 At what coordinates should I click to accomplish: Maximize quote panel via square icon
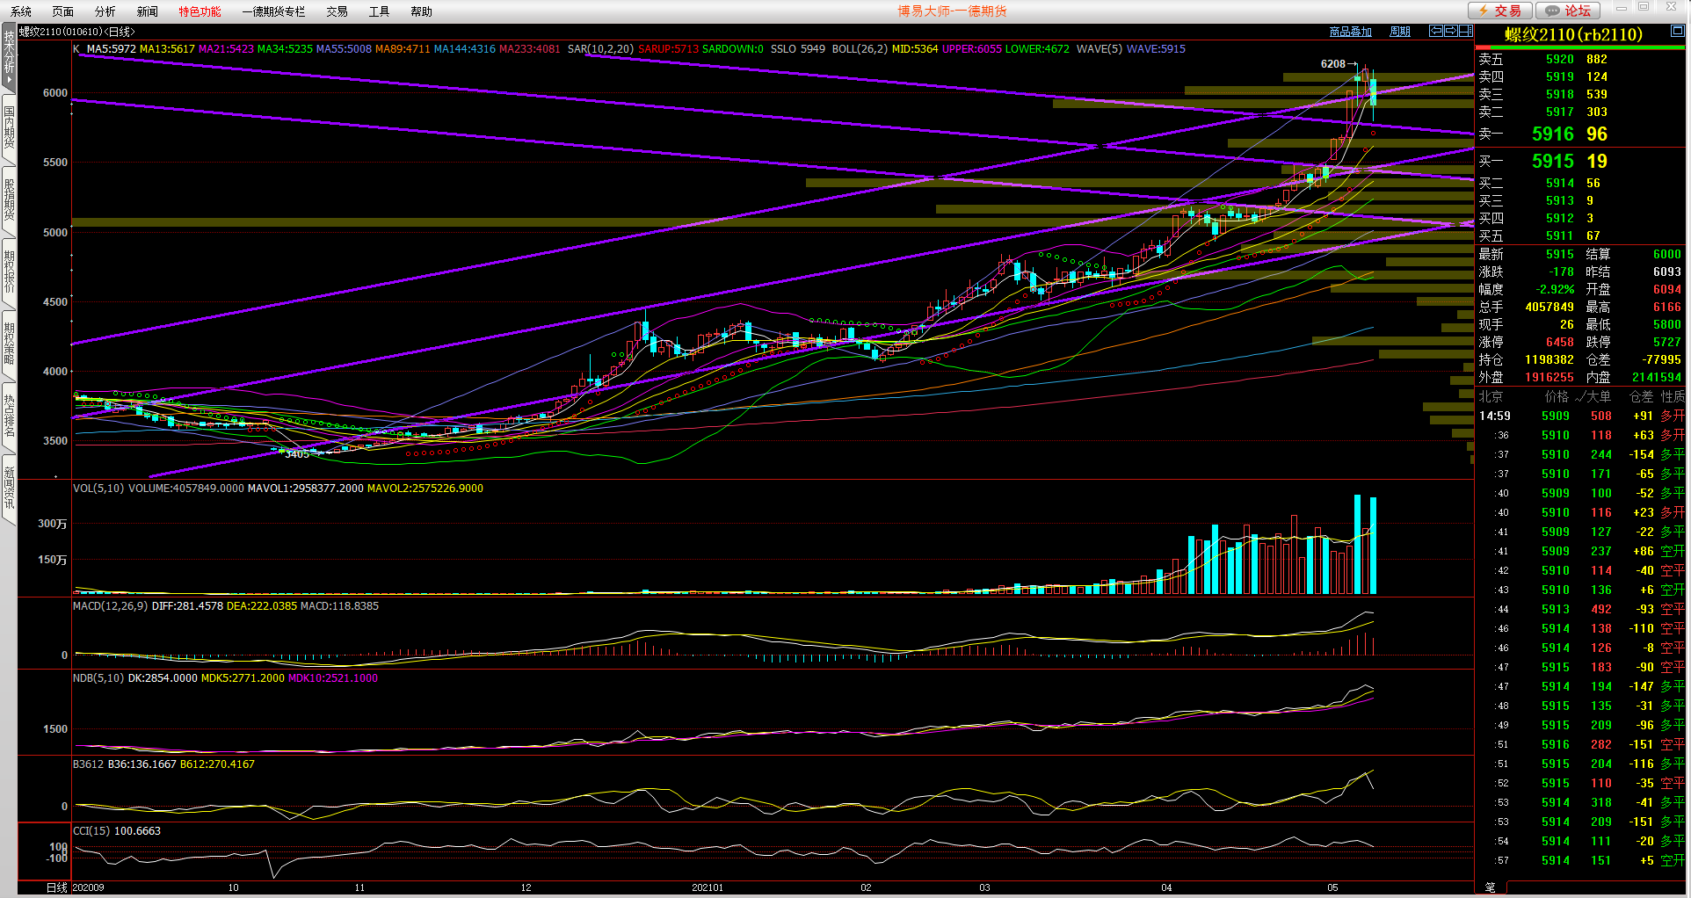(x=1677, y=31)
